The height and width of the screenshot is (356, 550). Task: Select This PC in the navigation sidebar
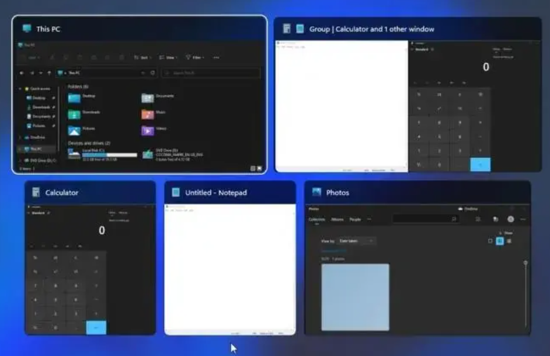[x=36, y=149]
